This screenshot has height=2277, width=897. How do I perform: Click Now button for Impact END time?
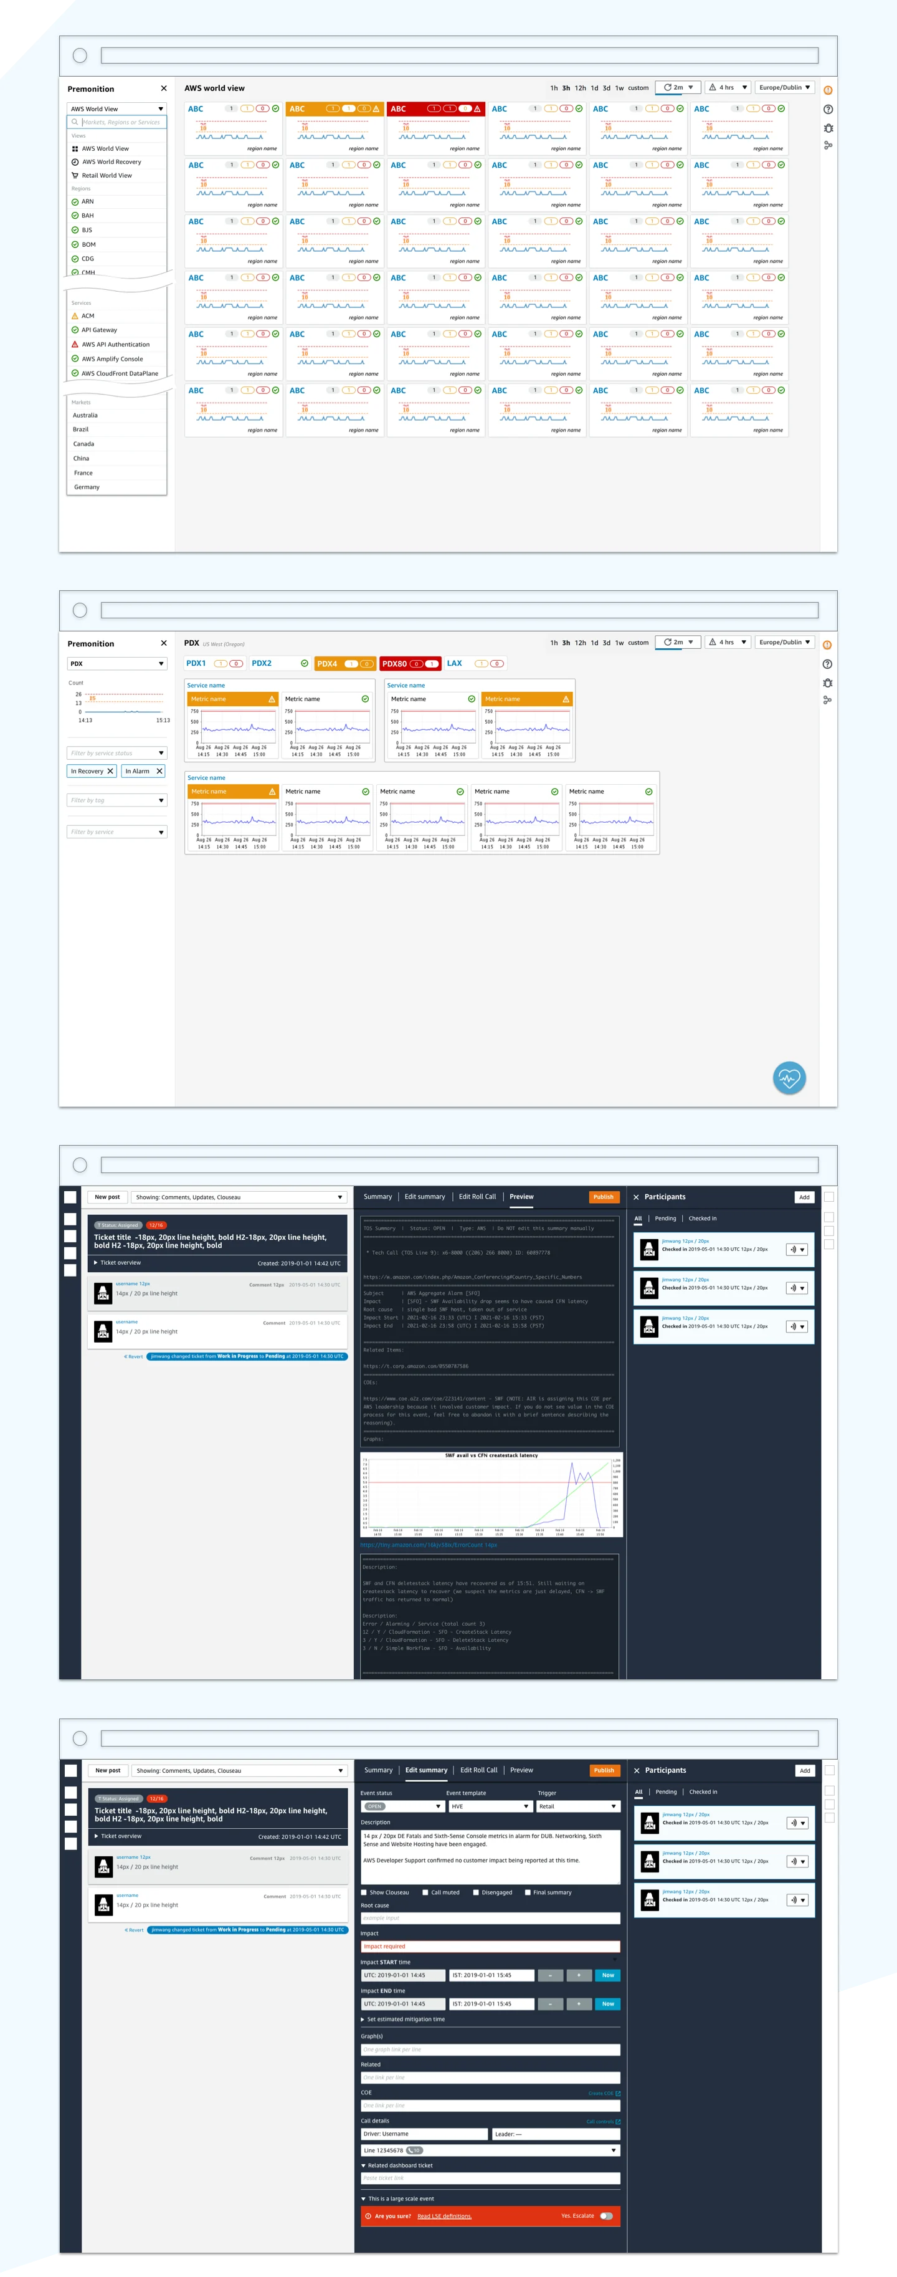pyautogui.click(x=608, y=2004)
